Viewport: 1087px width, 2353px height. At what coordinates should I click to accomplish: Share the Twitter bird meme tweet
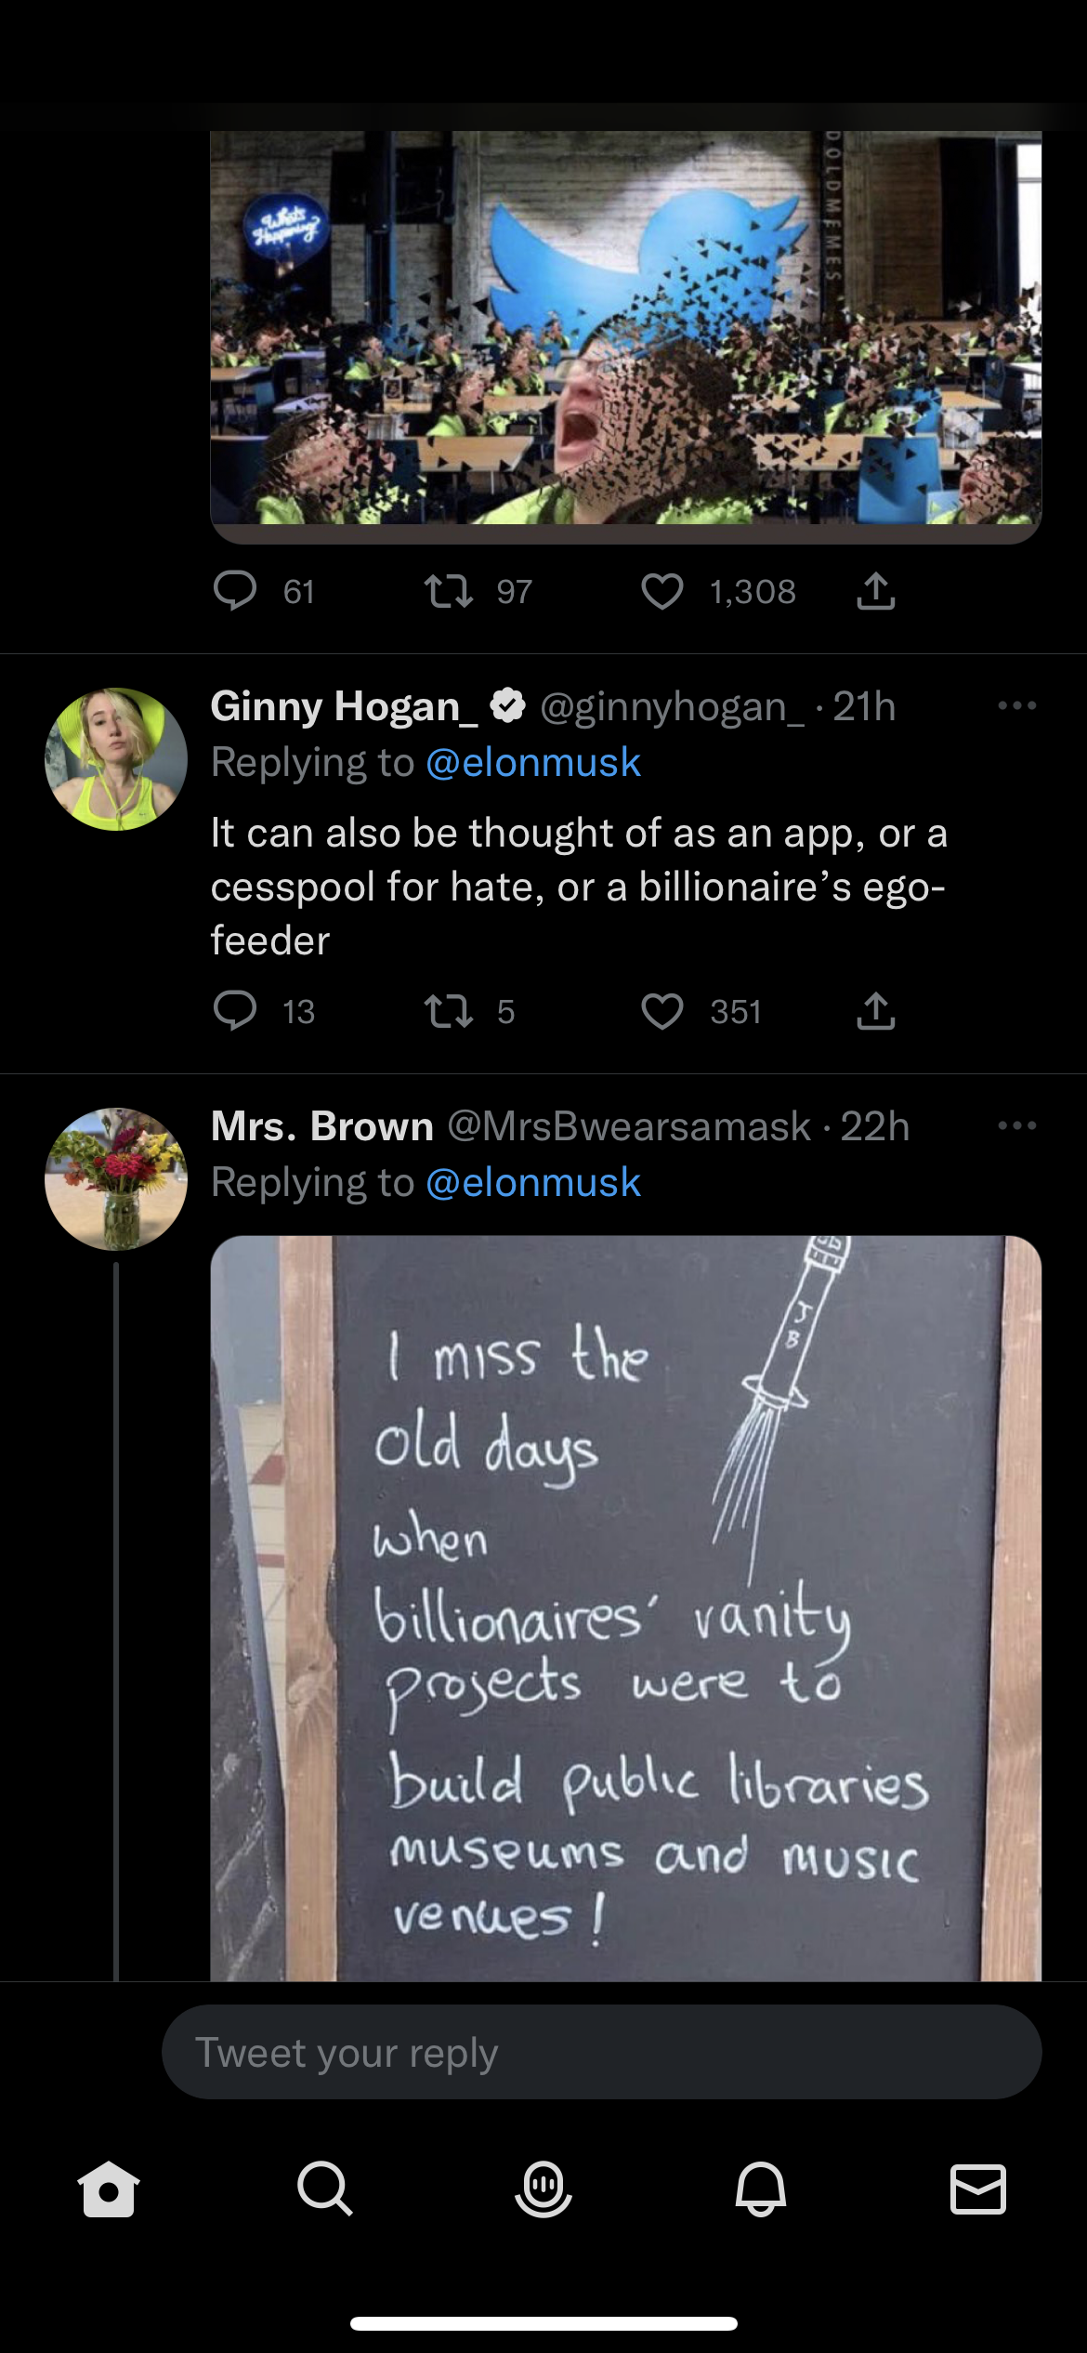pyautogui.click(x=875, y=591)
